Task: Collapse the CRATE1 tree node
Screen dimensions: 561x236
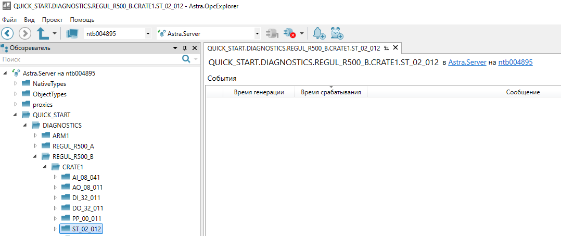Action: (x=45, y=167)
